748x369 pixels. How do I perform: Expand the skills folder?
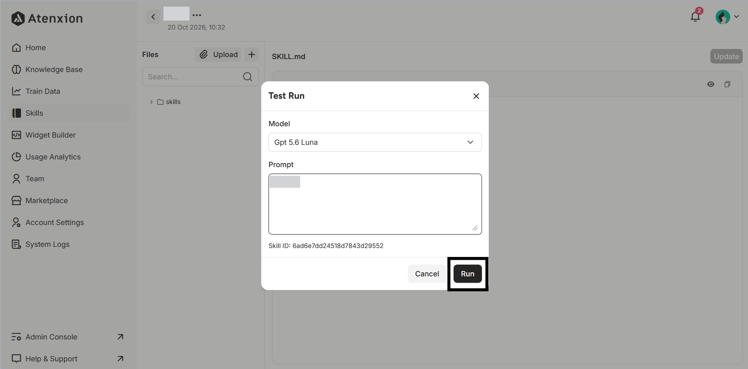point(151,102)
